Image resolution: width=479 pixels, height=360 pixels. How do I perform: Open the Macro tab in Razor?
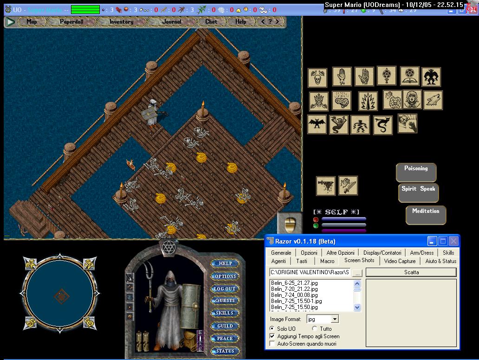328,261
